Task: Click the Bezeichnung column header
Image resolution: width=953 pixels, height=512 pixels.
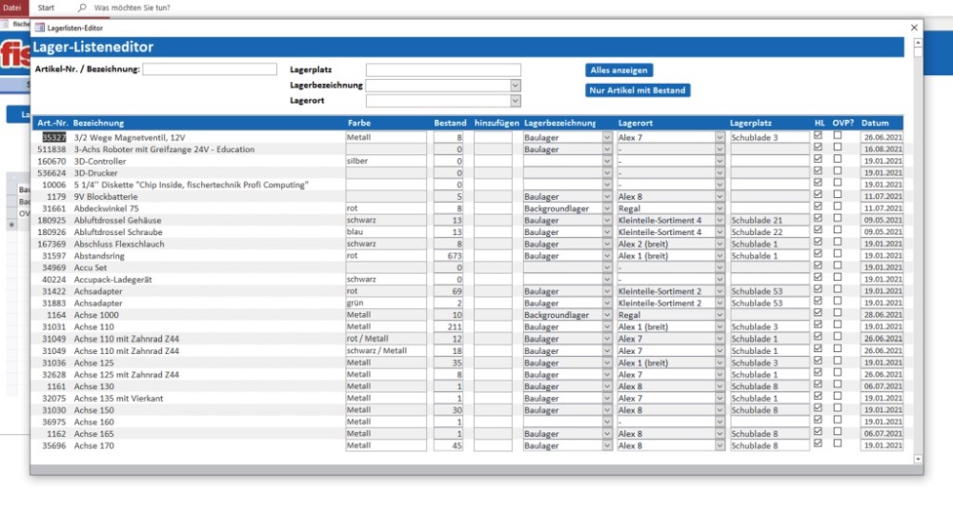Action: click(x=98, y=123)
